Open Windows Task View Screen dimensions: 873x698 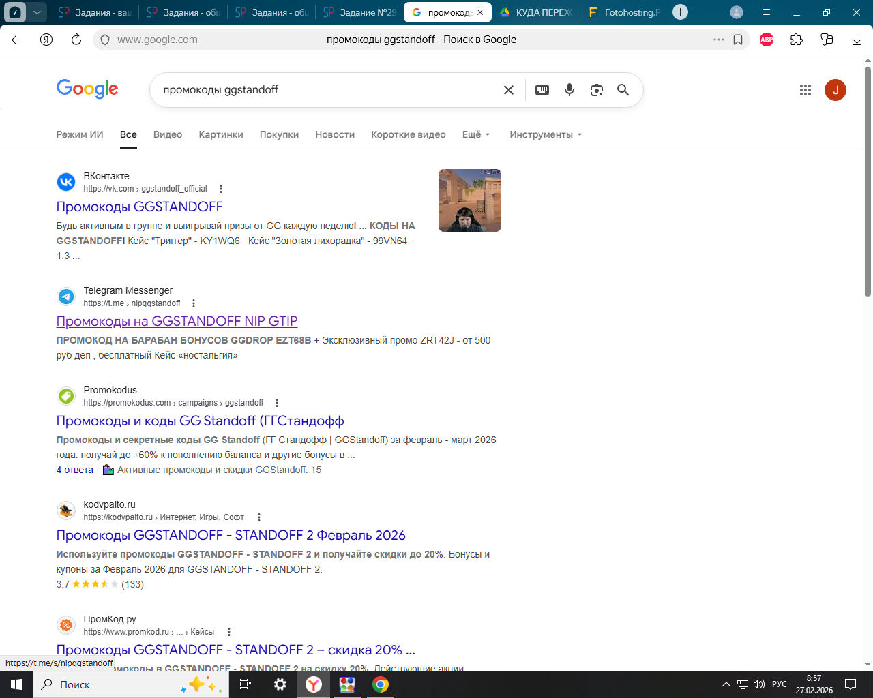click(x=246, y=684)
